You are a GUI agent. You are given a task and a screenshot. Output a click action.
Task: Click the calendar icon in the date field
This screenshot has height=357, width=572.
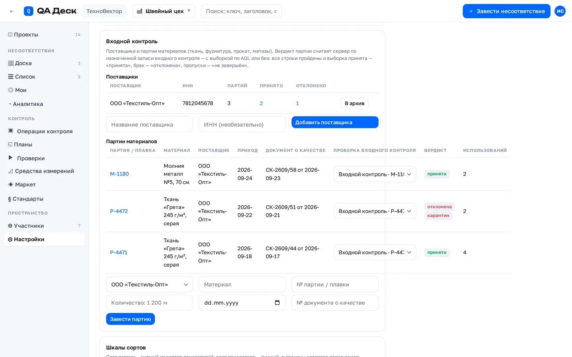[277, 303]
